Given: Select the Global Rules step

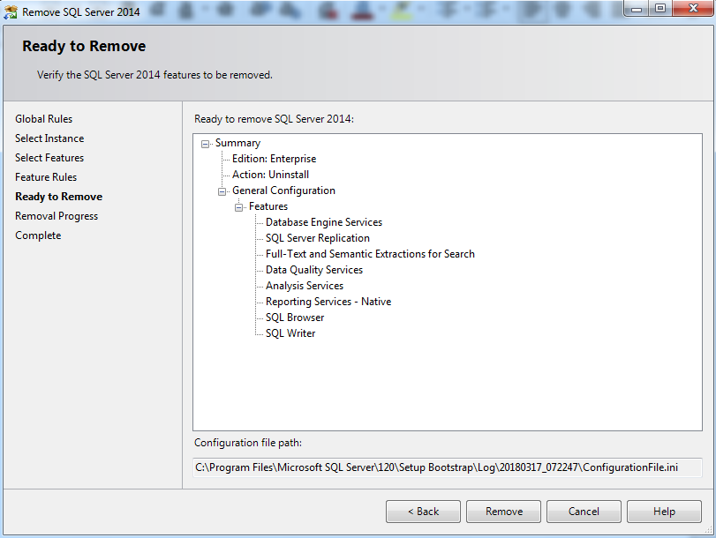Looking at the screenshot, I should coord(43,118).
